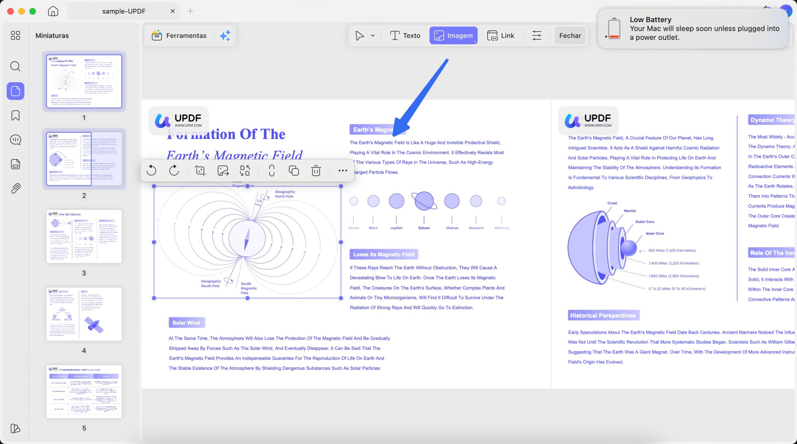797x444 pixels.
Task: Open page 4 thumbnail
Action: pyautogui.click(x=84, y=314)
